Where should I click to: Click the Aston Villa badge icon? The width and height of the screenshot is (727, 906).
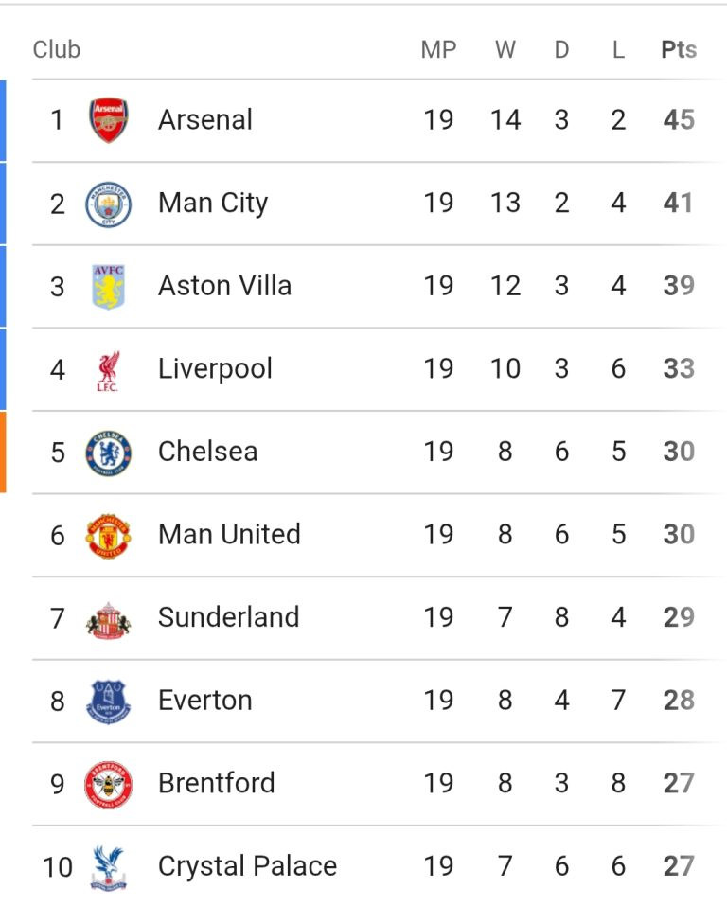tap(108, 286)
